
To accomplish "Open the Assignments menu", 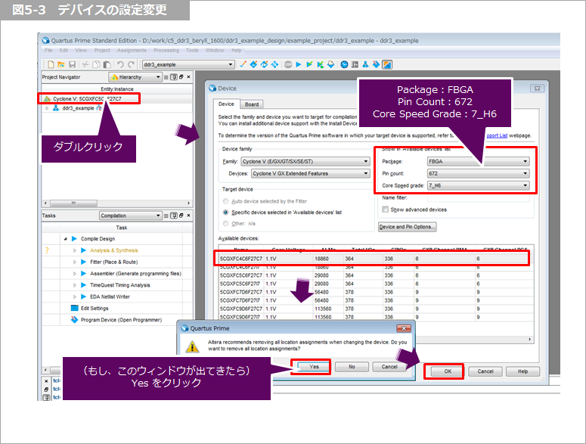I will 136,51.
